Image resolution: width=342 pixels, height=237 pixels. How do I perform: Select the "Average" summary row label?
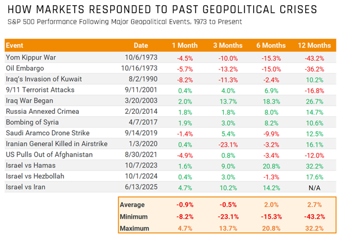(x=132, y=204)
